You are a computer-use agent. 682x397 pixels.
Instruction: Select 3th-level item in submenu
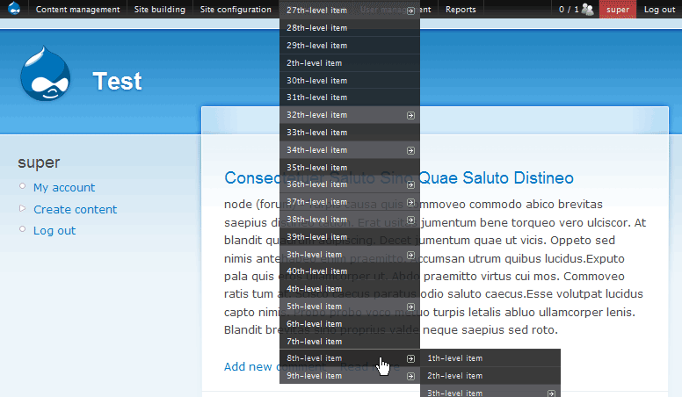tap(490, 392)
